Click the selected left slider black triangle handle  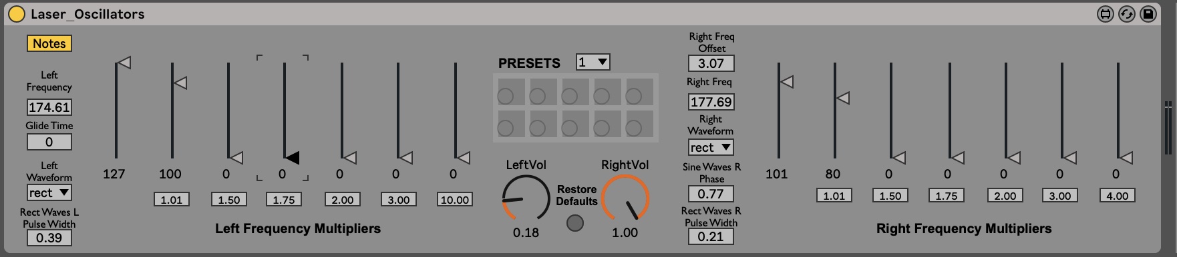click(292, 158)
